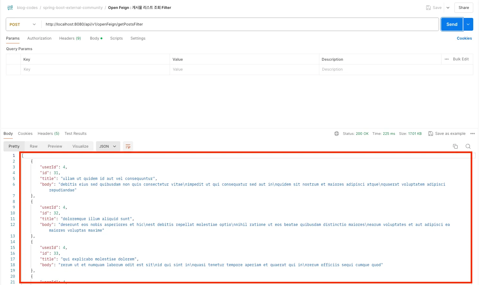Select the Pretty view mode
Image resolution: width=479 pixels, height=285 pixels.
14,146
